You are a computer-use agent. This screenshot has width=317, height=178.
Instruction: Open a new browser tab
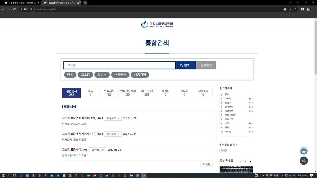coord(85,3)
